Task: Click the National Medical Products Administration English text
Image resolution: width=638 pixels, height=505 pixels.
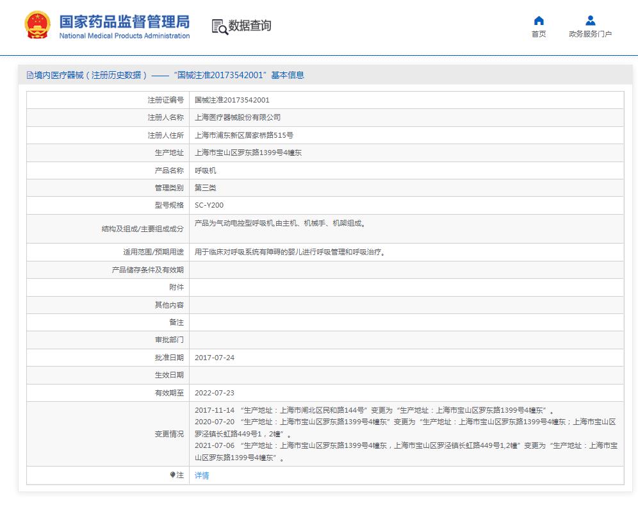Action: [x=124, y=36]
